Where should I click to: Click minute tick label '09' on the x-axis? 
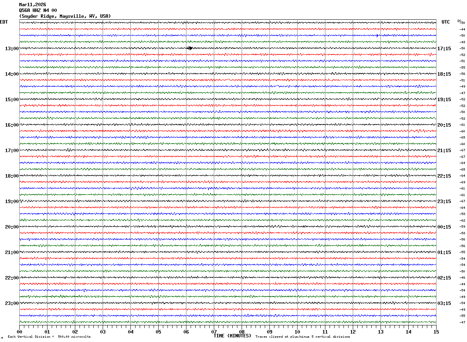tap(269, 332)
